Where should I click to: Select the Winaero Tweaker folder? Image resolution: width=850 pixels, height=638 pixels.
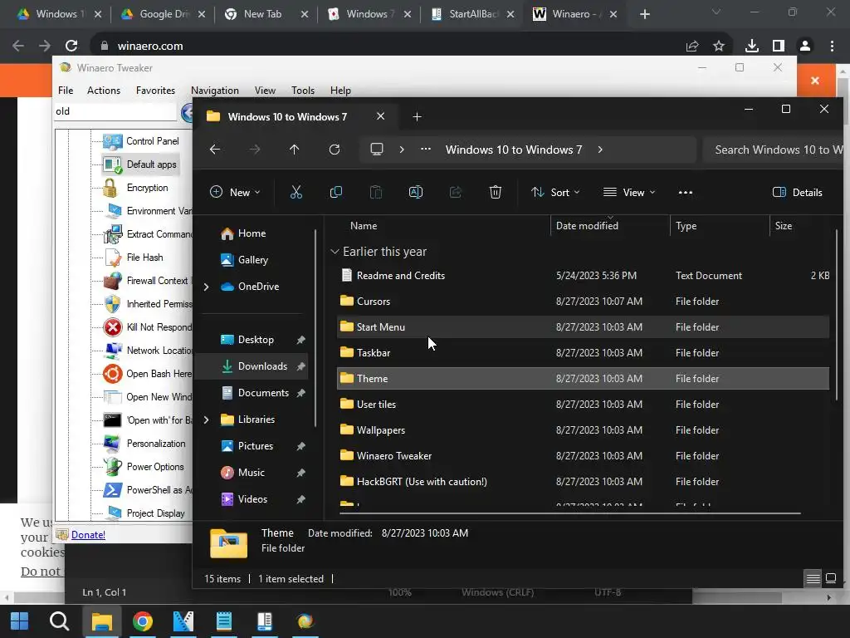(x=583, y=456)
